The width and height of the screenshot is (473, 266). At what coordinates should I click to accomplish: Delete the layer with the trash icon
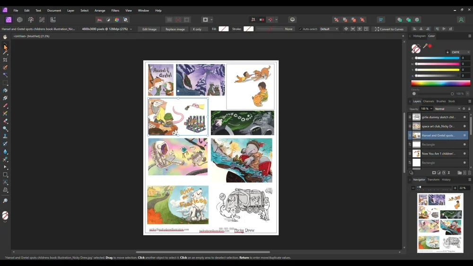[x=469, y=173]
